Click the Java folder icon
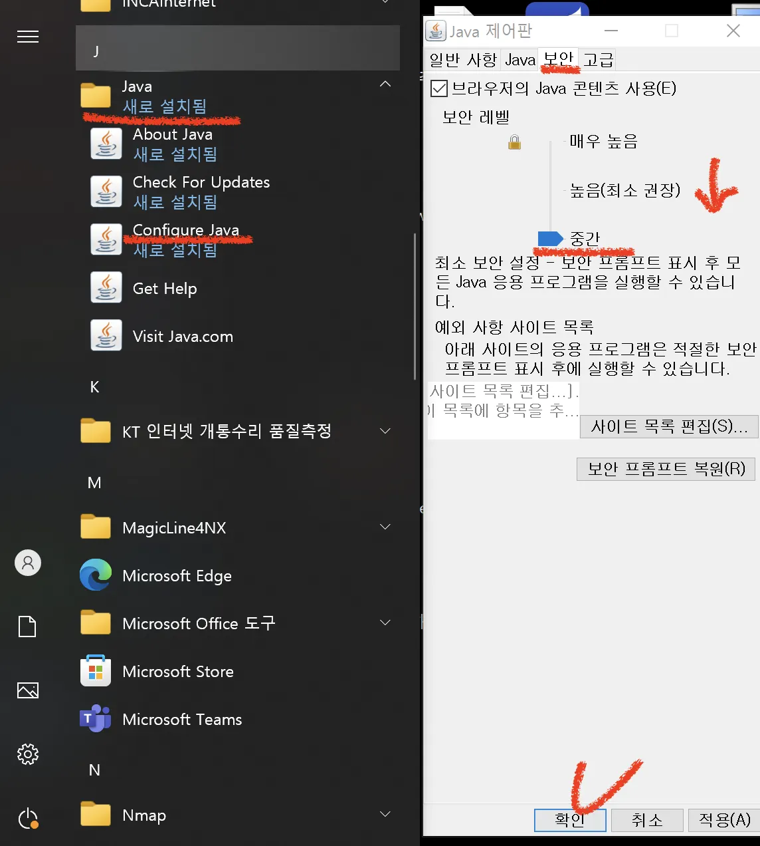The image size is (760, 846). click(96, 95)
